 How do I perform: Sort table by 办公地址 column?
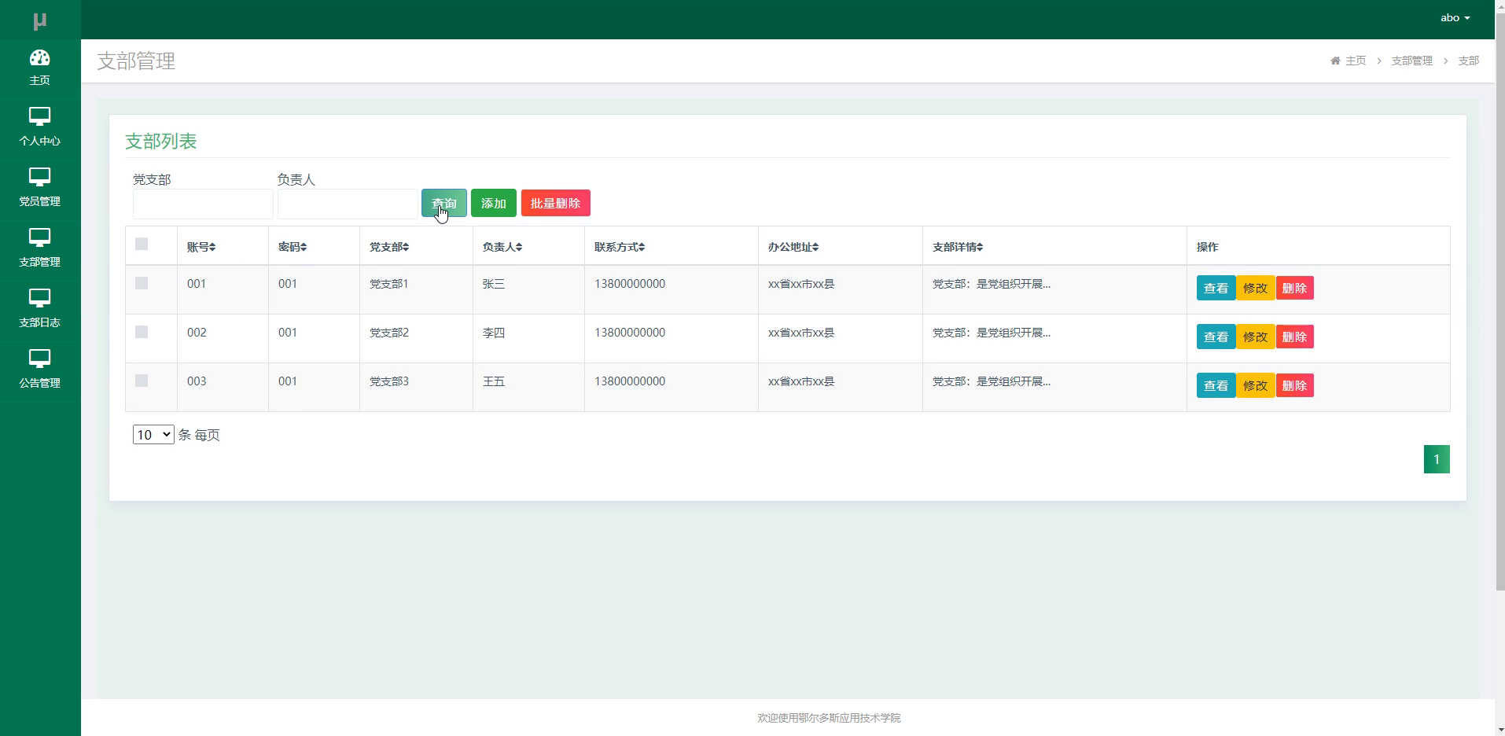click(x=793, y=247)
